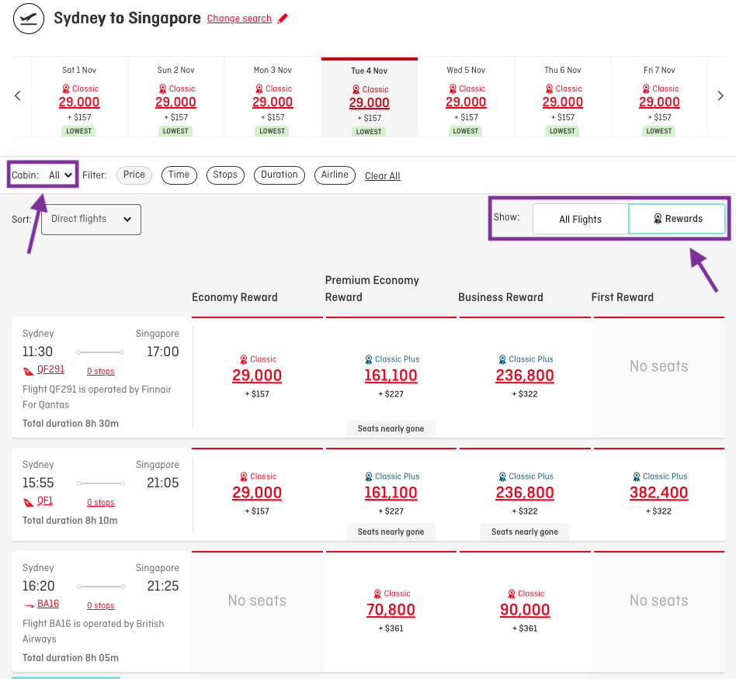736x679 pixels.
Task: Click the red pencil edit icon
Action: click(x=283, y=19)
